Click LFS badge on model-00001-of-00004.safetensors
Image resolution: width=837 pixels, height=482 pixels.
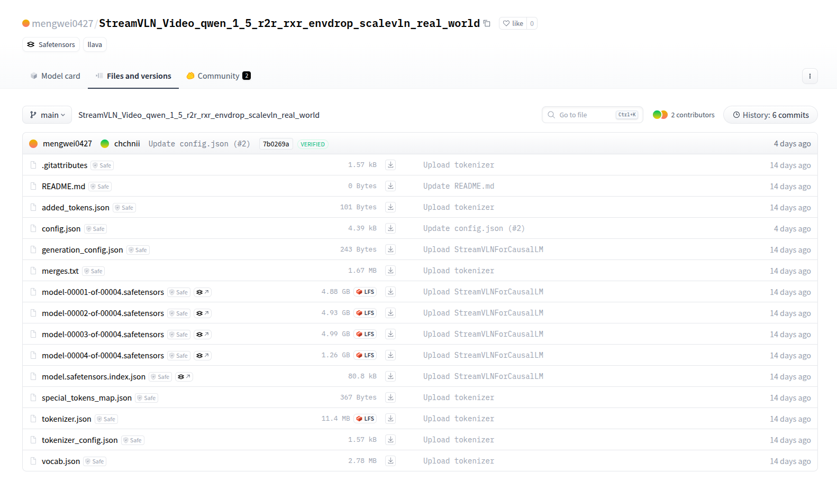pyautogui.click(x=365, y=292)
